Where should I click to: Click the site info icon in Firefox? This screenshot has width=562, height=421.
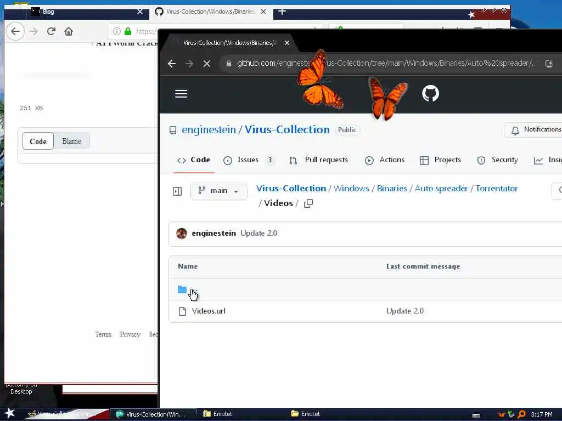click(x=116, y=31)
